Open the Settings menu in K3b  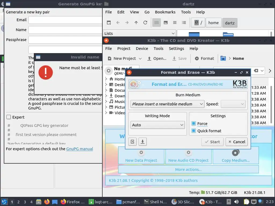(176, 49)
